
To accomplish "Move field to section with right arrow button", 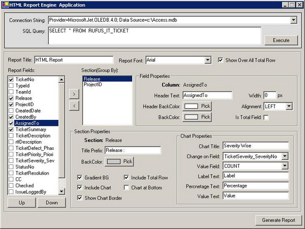I will pyautogui.click(x=74, y=94).
